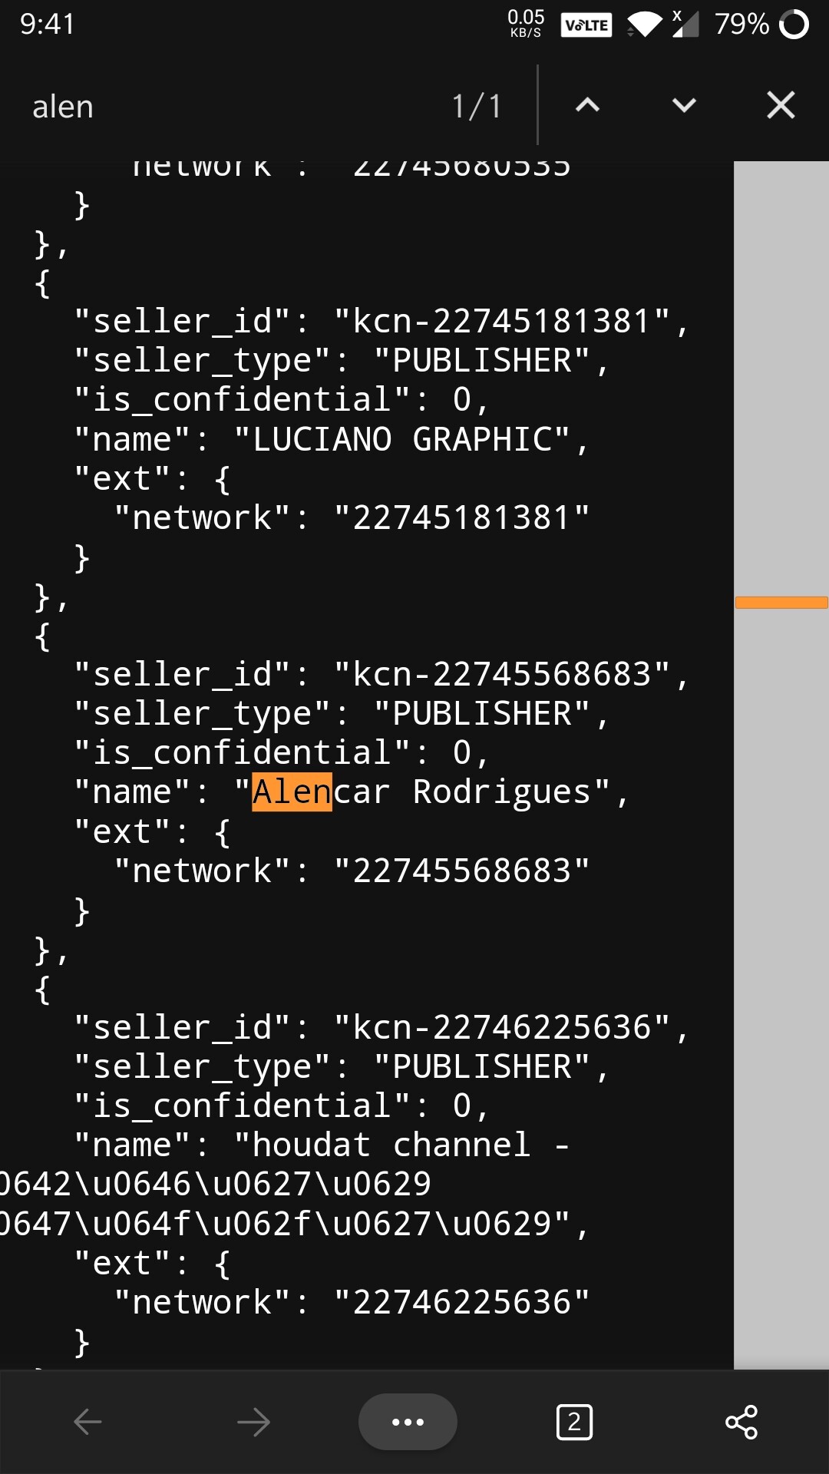This screenshot has height=1474, width=829.
Task: Tap the VoLTE status indicator
Action: click(586, 25)
